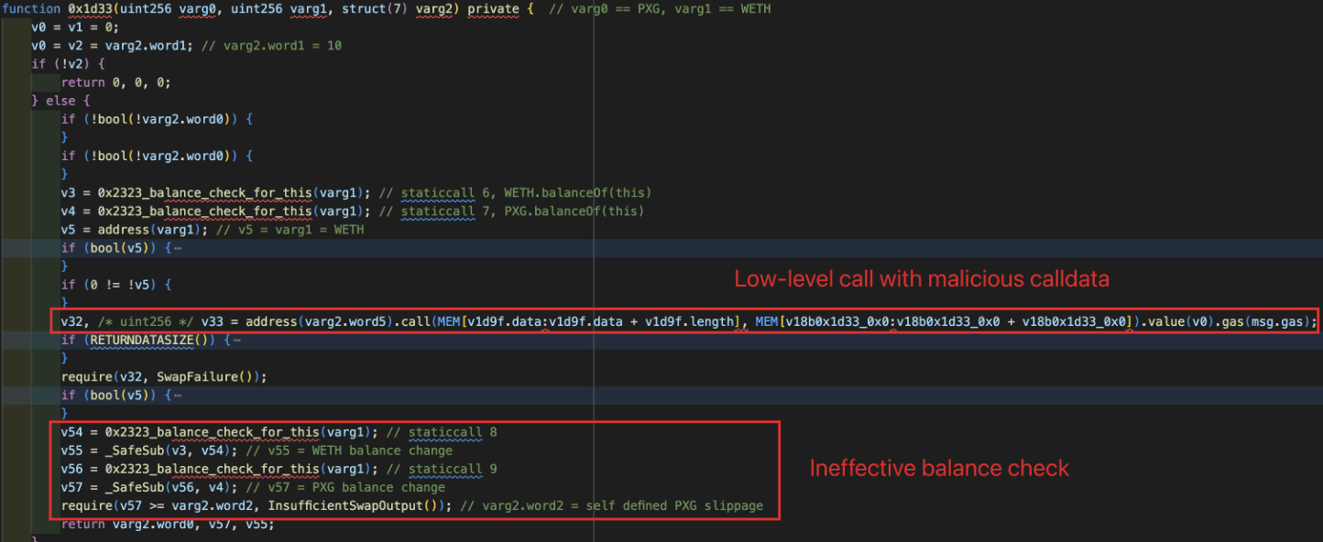Click the 'staticcall 8' comment

453,432
